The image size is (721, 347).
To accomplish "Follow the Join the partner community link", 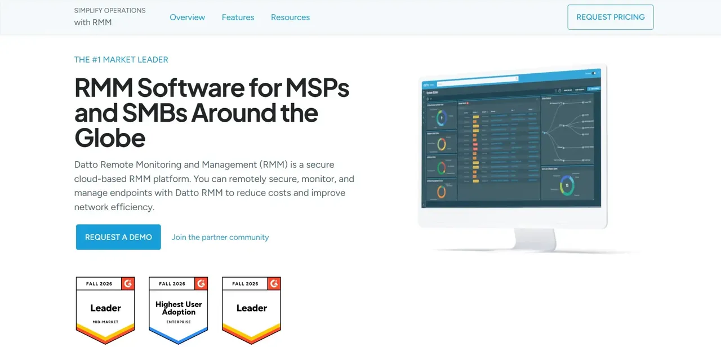I will click(220, 237).
